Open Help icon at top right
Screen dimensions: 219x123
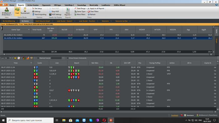pyautogui.click(x=216, y=5)
